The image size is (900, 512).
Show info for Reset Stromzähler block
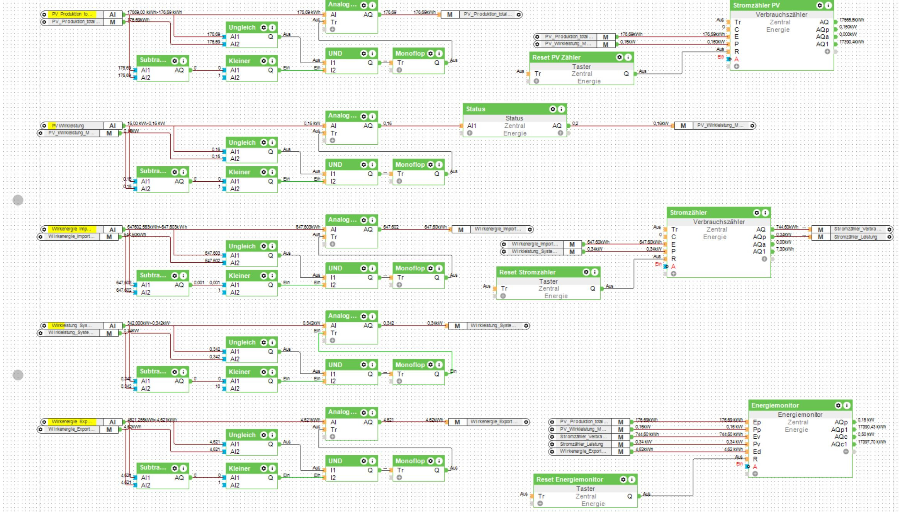tap(595, 272)
